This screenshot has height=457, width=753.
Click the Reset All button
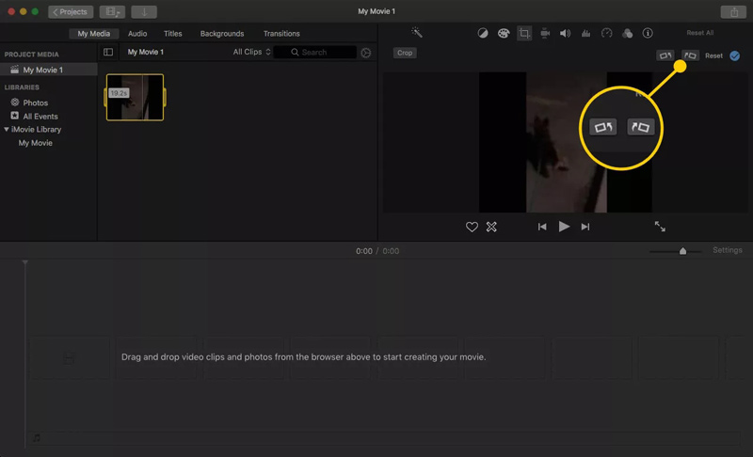point(699,34)
